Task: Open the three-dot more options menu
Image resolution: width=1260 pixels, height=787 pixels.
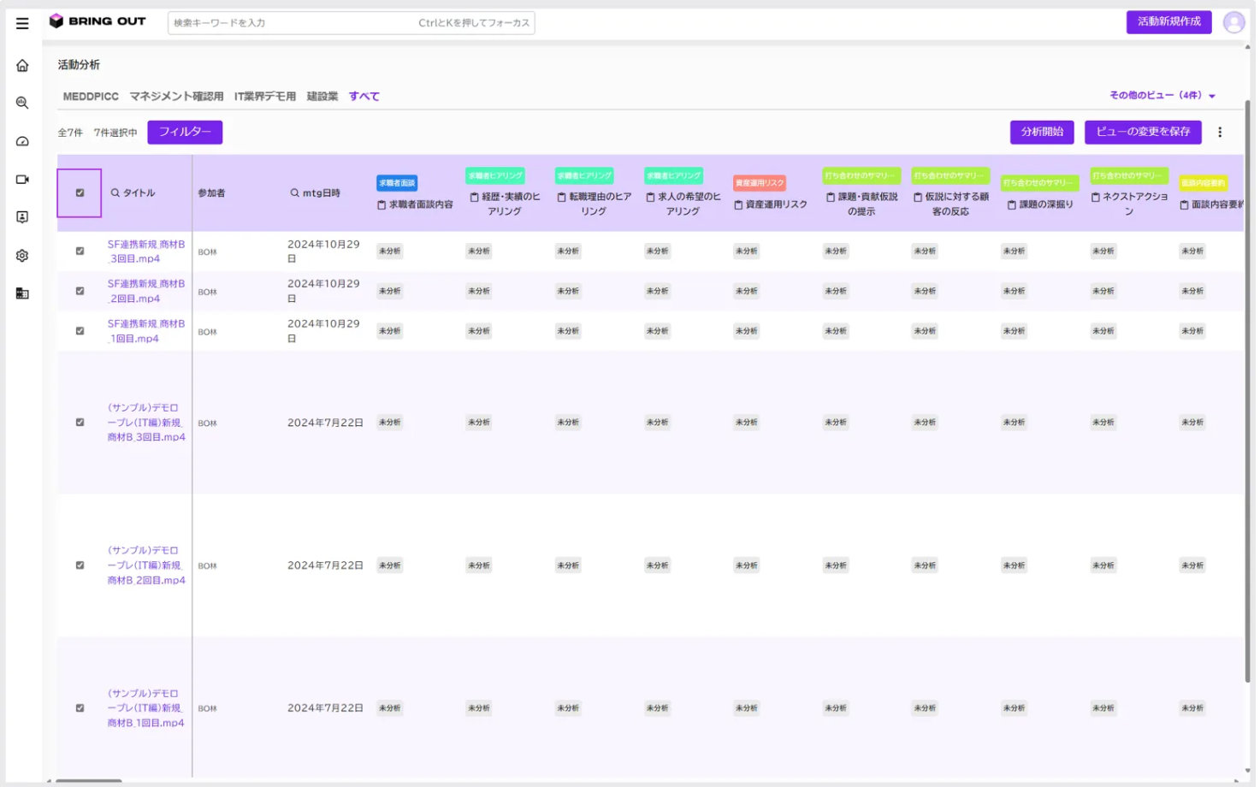Action: pos(1220,133)
